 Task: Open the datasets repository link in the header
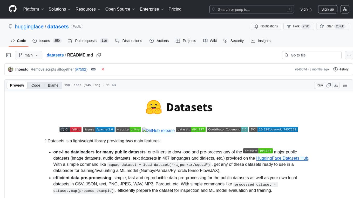[58, 26]
